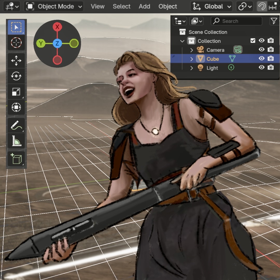The height and width of the screenshot is (280, 280).
Task: Open the Global transform orientation dropdown
Action: click(x=212, y=6)
